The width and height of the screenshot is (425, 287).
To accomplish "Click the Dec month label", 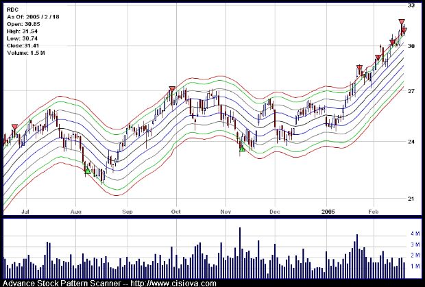I will [275, 212].
